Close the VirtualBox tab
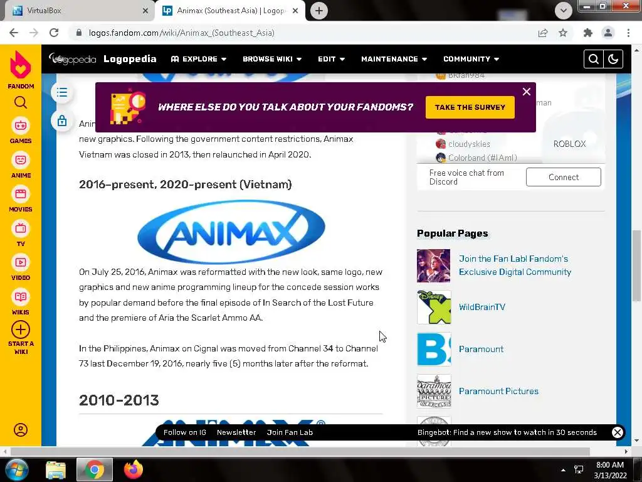Image resolution: width=642 pixels, height=482 pixels. coord(145,11)
